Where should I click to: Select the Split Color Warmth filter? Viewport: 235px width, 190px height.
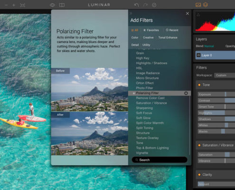click(x=150, y=123)
